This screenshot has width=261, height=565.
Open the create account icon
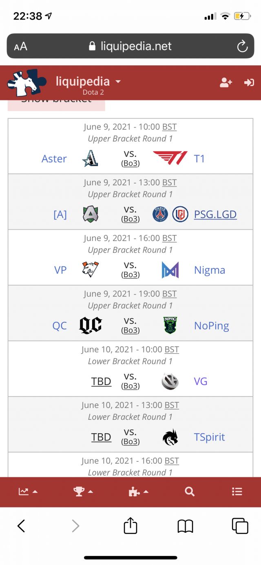tap(226, 82)
